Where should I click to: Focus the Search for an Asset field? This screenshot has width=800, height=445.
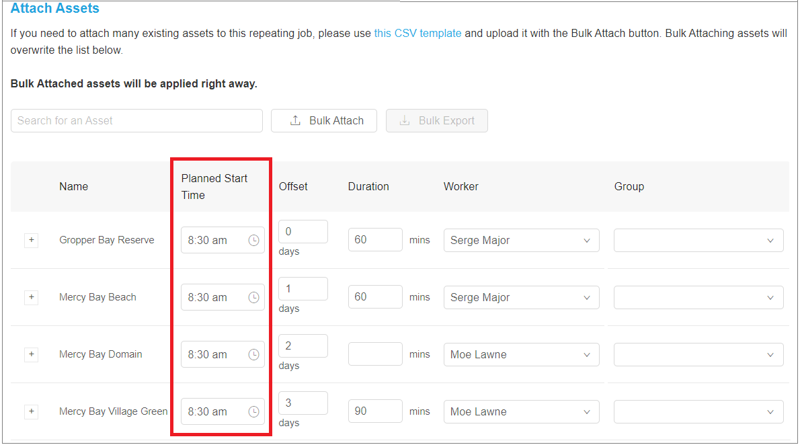136,120
